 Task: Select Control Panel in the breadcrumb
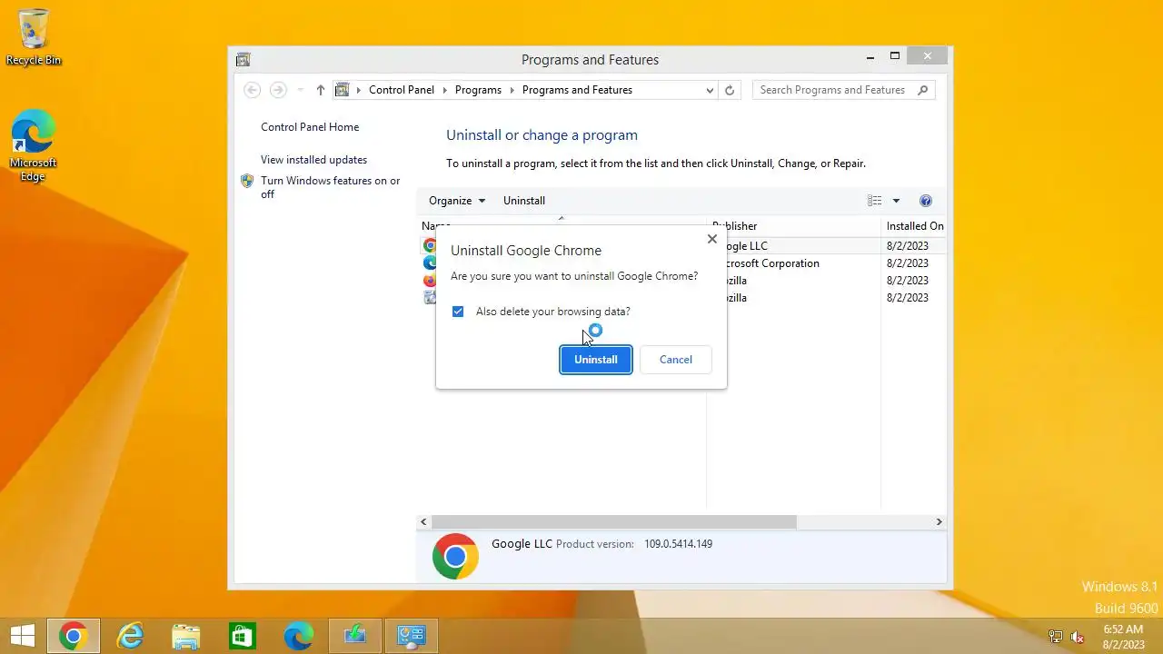(x=402, y=90)
